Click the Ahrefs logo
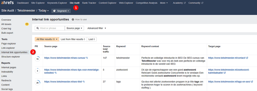The height and width of the screenshot is (91, 257). 8,3
